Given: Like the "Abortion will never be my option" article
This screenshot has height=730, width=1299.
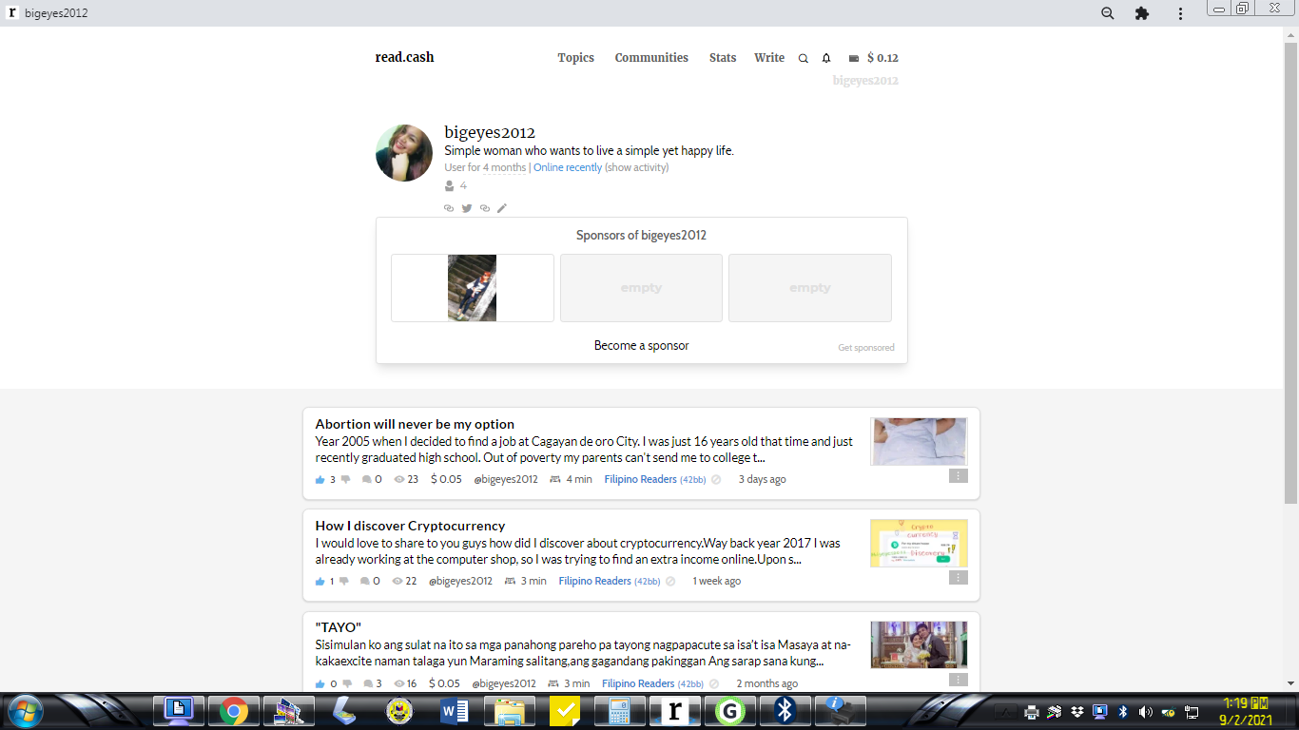Looking at the screenshot, I should point(320,480).
